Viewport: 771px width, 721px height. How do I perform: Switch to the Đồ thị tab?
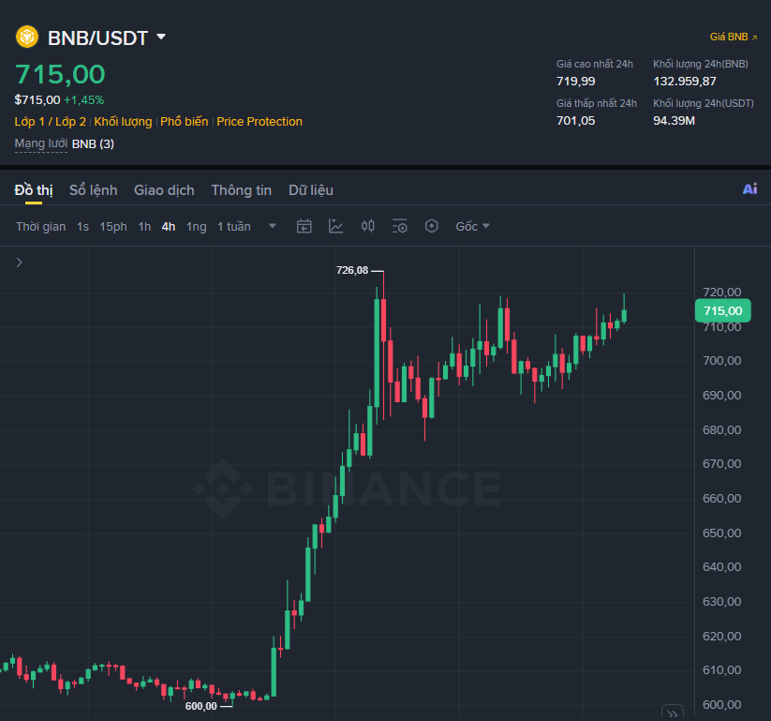(x=34, y=190)
